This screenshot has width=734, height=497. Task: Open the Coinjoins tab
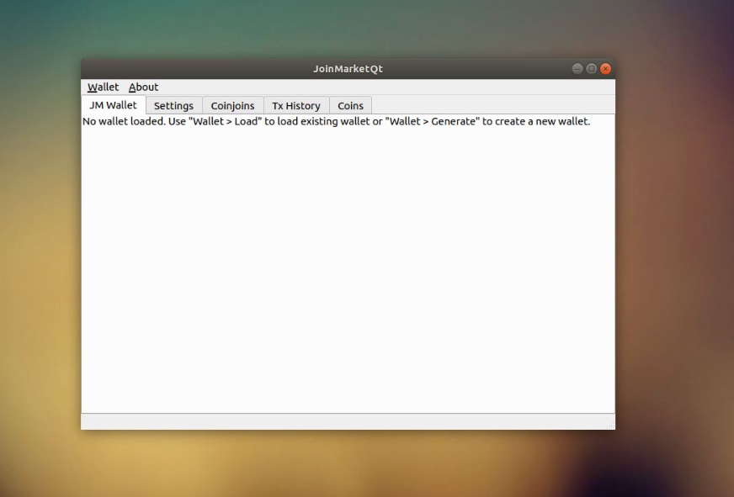click(232, 106)
